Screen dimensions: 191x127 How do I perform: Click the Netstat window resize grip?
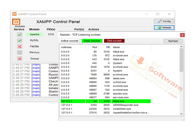pyautogui.click(x=184, y=120)
